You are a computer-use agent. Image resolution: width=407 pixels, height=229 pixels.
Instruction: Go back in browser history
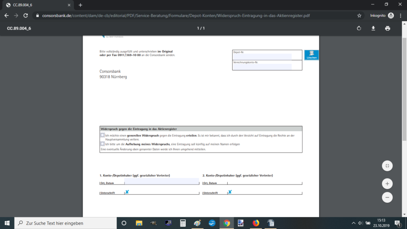pyautogui.click(x=6, y=16)
